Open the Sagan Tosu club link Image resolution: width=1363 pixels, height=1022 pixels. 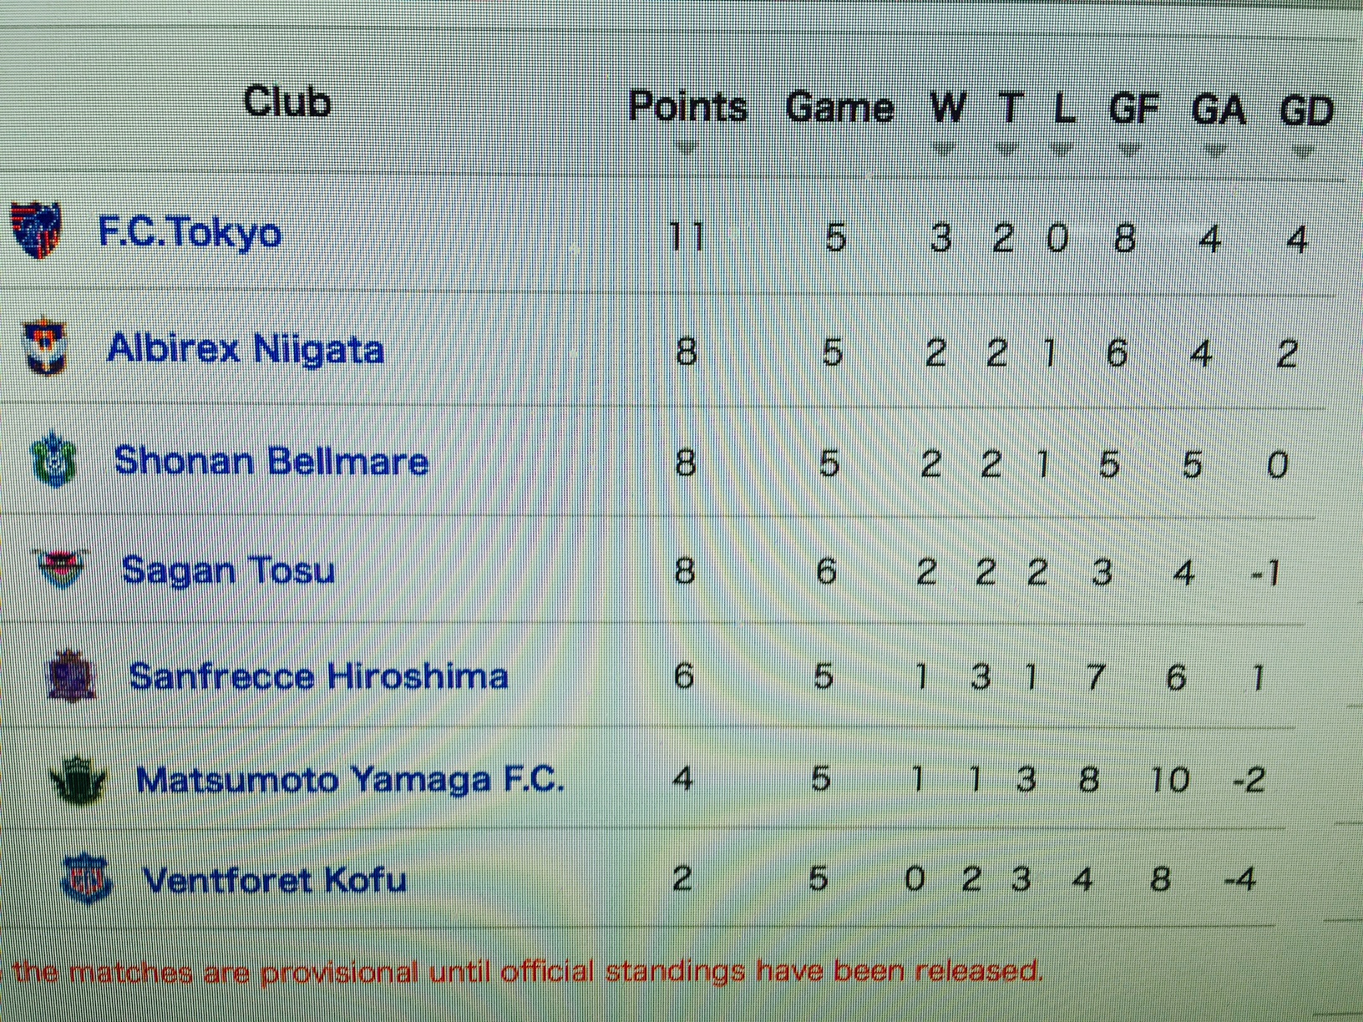coord(228,571)
